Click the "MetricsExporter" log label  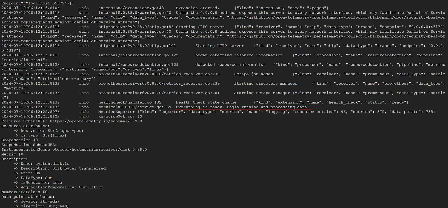click(x=116, y=112)
